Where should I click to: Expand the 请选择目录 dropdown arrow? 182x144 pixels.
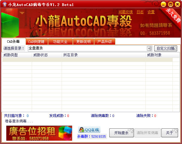click(x=149, y=48)
